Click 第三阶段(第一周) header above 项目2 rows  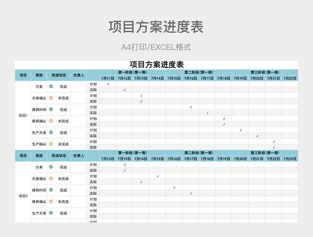coord(265,153)
